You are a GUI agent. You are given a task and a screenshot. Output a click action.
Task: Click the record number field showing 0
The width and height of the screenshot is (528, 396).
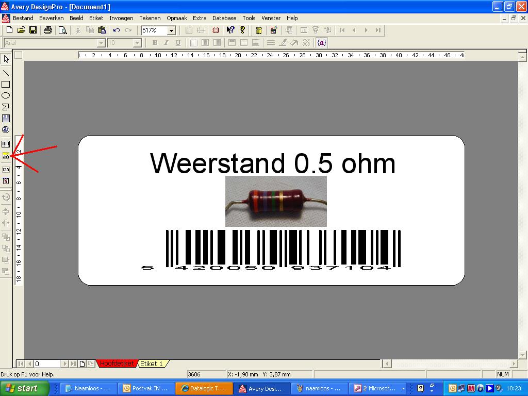coord(47,364)
